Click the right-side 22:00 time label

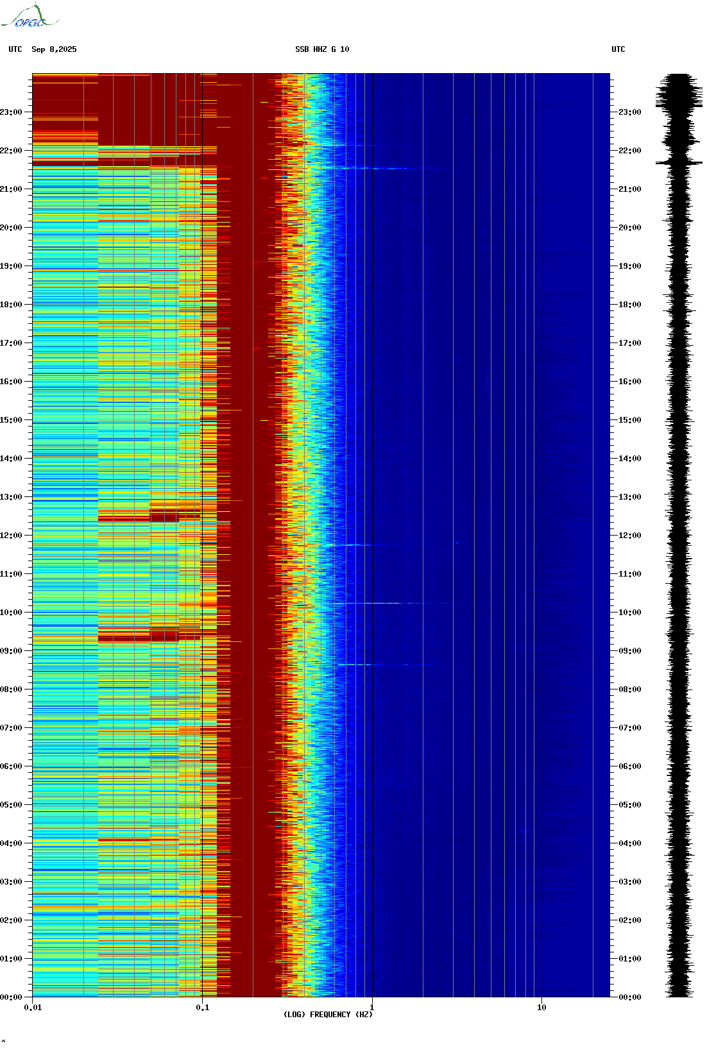[629, 151]
